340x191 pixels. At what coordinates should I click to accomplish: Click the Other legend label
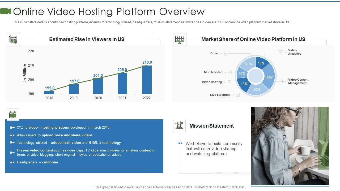coord(214,53)
